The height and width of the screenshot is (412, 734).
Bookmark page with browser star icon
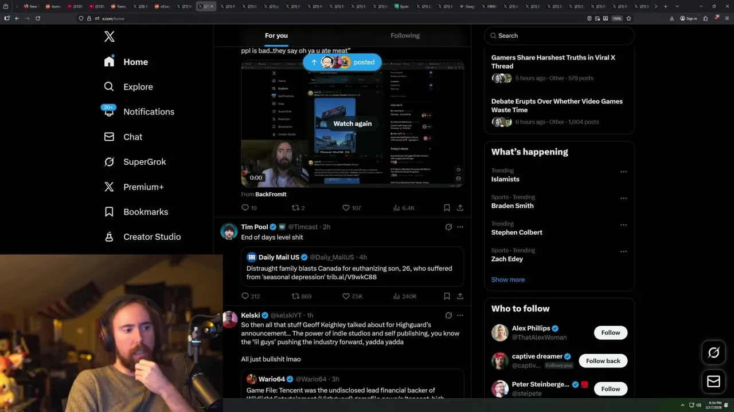pyautogui.click(x=628, y=18)
